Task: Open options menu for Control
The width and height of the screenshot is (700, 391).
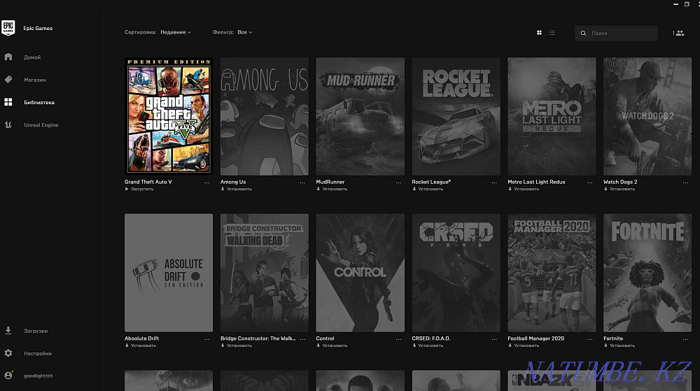Action: point(398,339)
